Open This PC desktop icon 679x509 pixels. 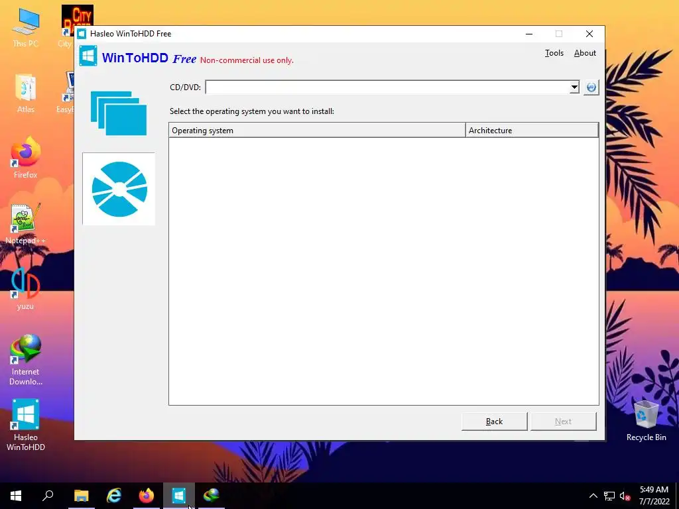click(26, 28)
